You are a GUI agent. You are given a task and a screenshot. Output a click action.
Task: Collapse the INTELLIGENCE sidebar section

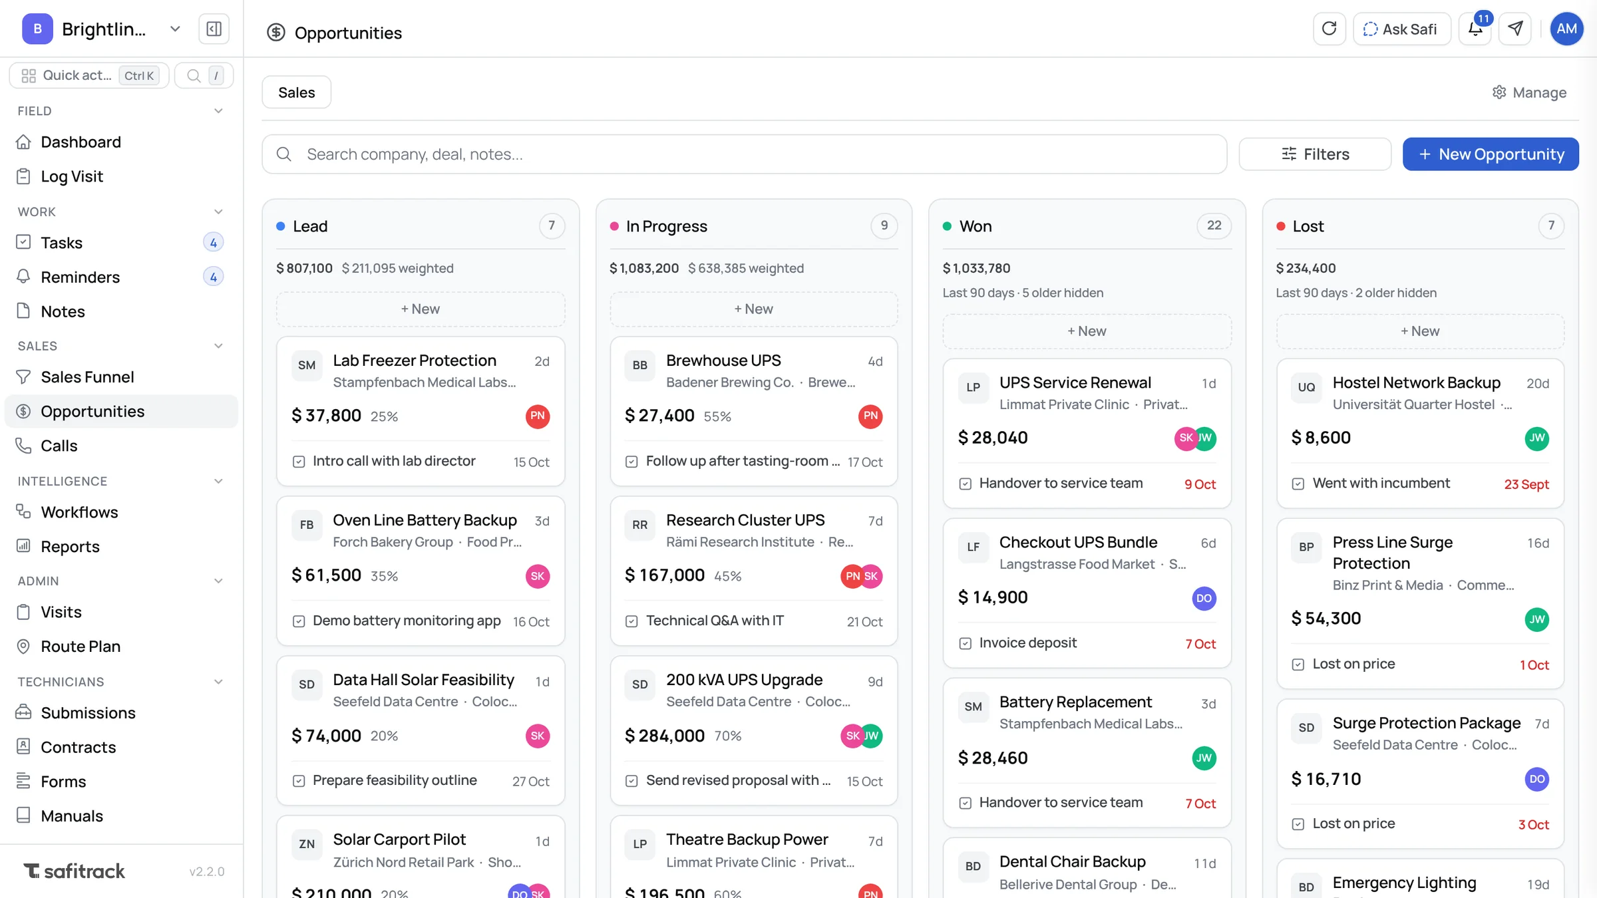pos(218,482)
